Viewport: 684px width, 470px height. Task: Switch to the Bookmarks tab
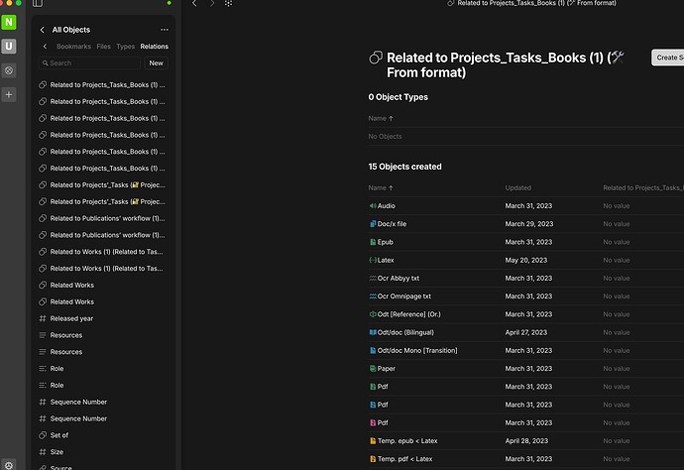[73, 47]
